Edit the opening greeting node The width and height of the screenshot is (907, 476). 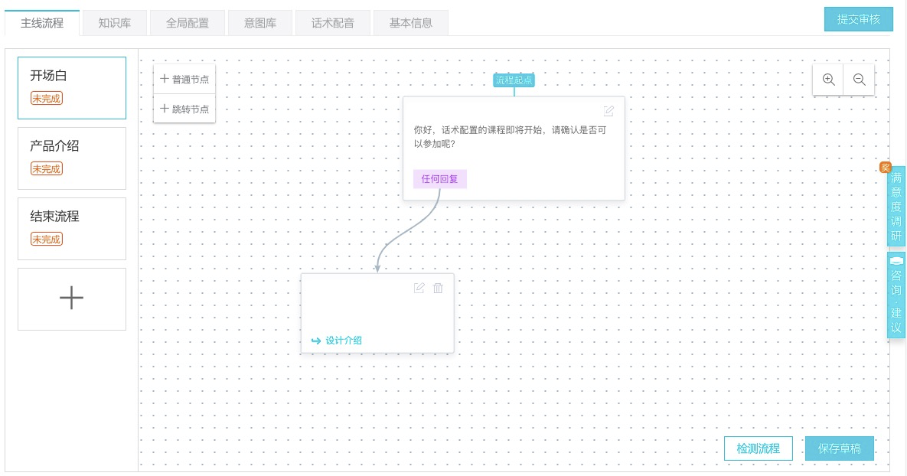click(608, 111)
